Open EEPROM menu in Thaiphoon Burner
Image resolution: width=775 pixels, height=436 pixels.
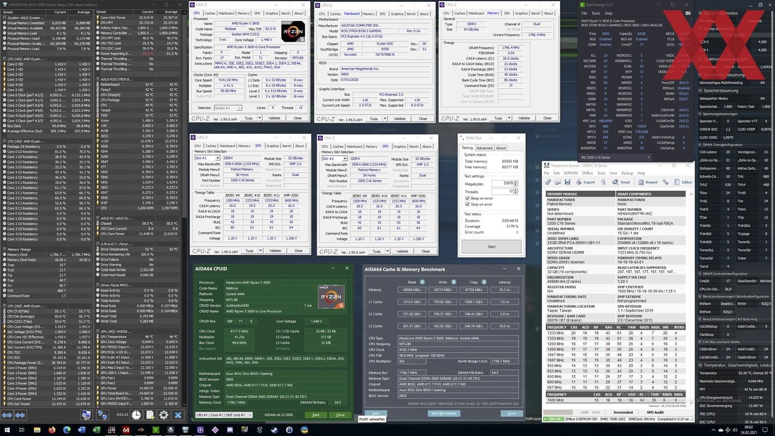point(571,173)
